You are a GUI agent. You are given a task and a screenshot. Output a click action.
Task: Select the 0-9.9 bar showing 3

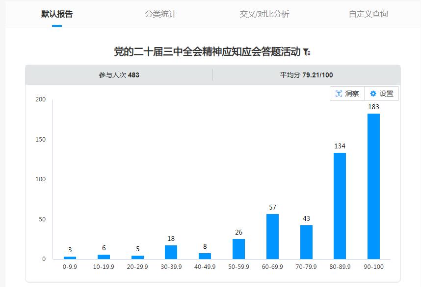tap(70, 258)
